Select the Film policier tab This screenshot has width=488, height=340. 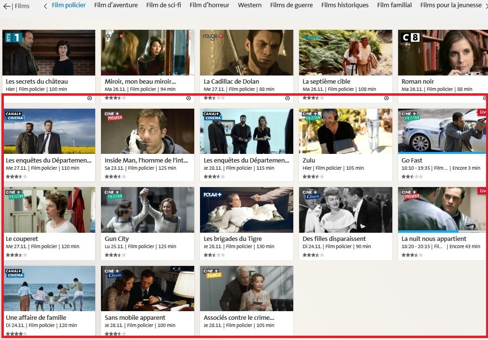pos(69,5)
